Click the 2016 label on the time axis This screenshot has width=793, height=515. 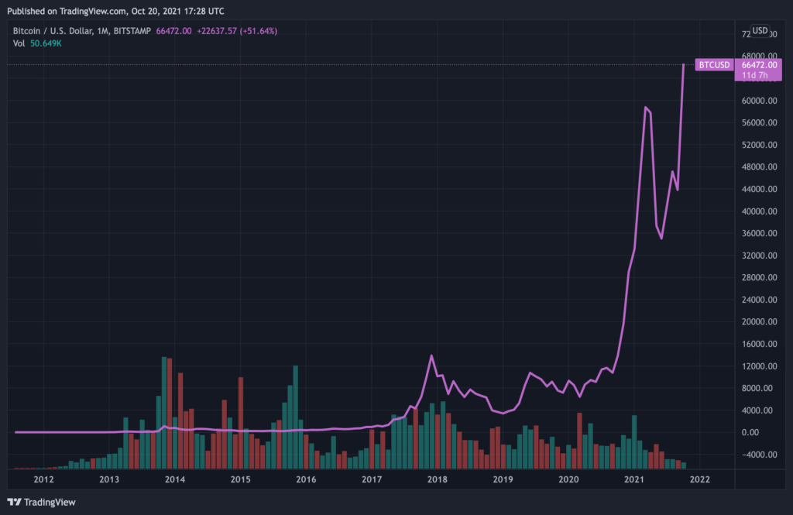[x=306, y=479]
